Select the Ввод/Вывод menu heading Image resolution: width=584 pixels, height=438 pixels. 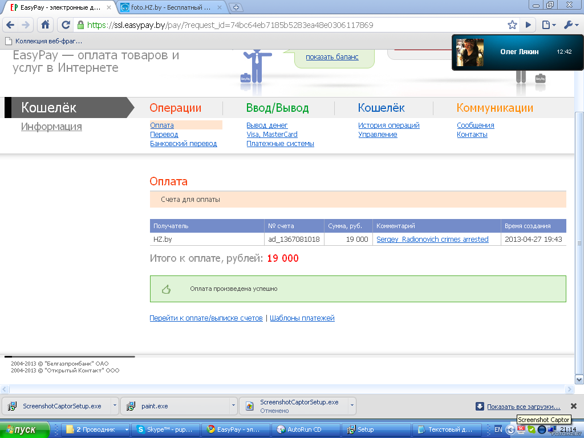(278, 108)
